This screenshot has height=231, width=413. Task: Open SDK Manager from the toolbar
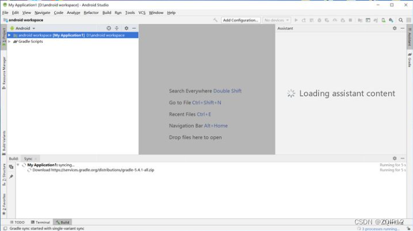[x=391, y=21]
